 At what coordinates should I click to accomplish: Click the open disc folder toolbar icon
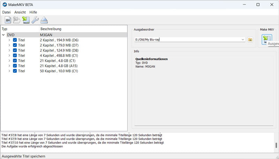click(x=17, y=20)
